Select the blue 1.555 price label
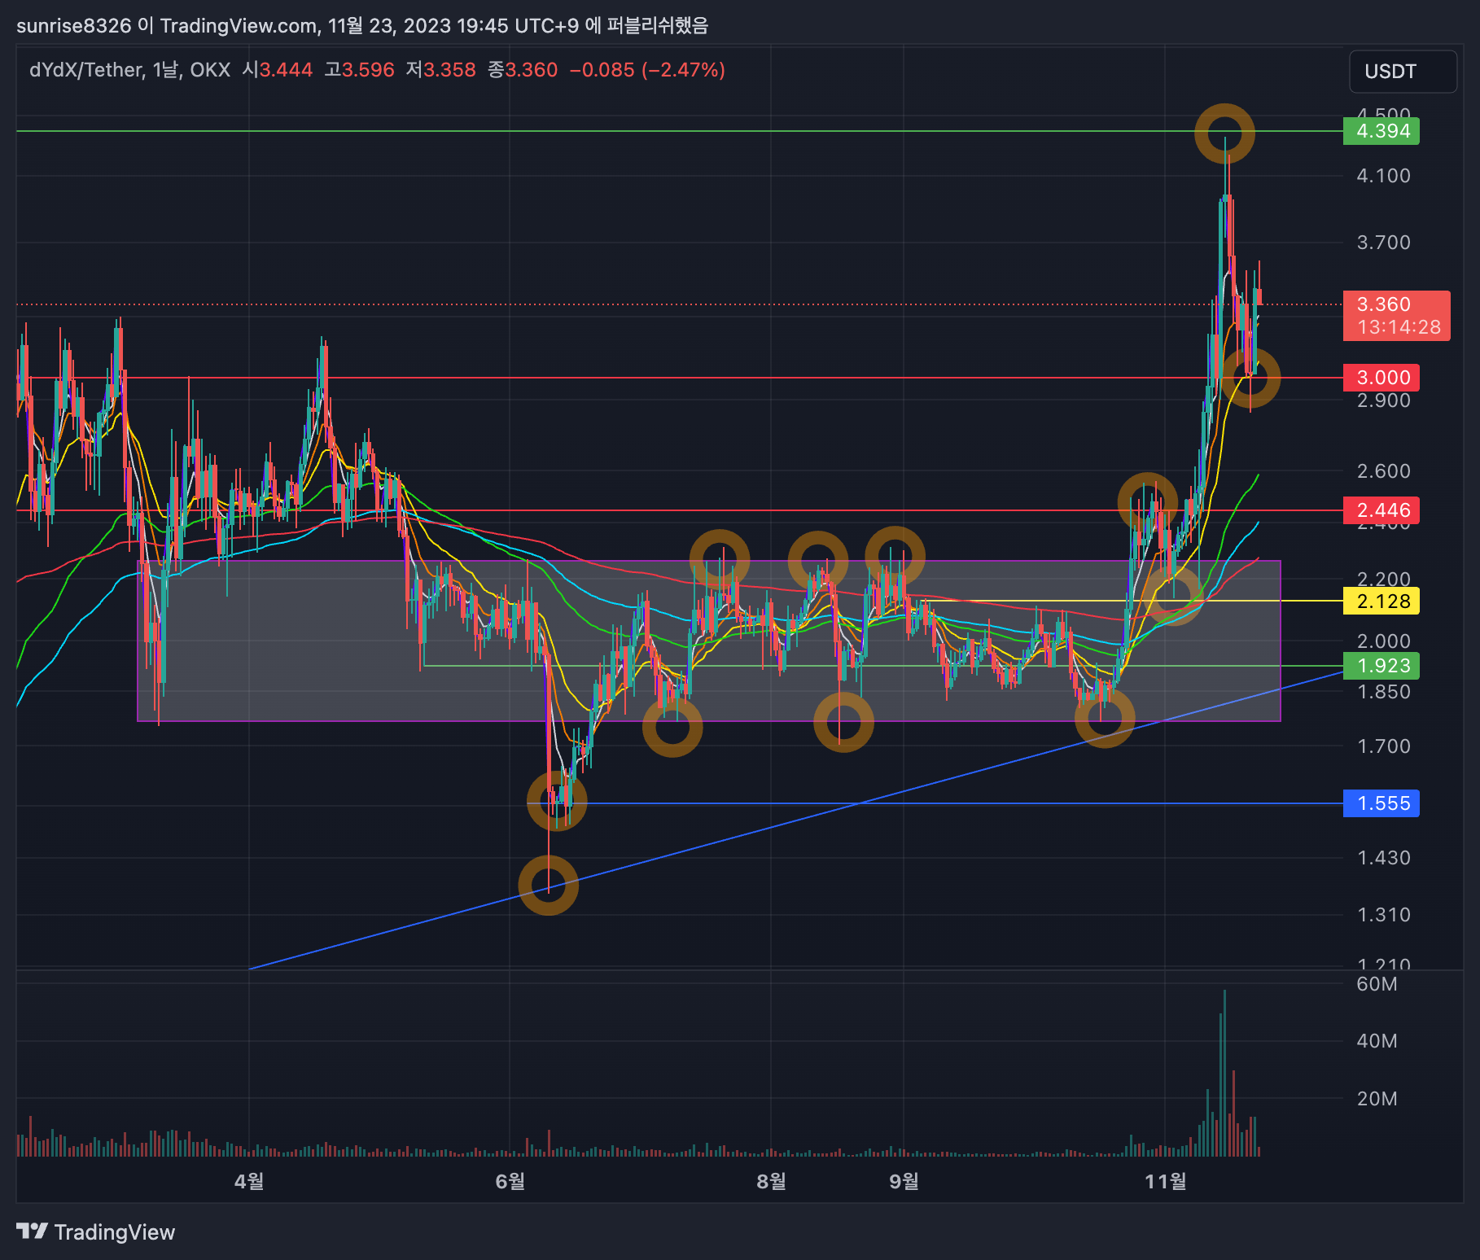 1381,803
